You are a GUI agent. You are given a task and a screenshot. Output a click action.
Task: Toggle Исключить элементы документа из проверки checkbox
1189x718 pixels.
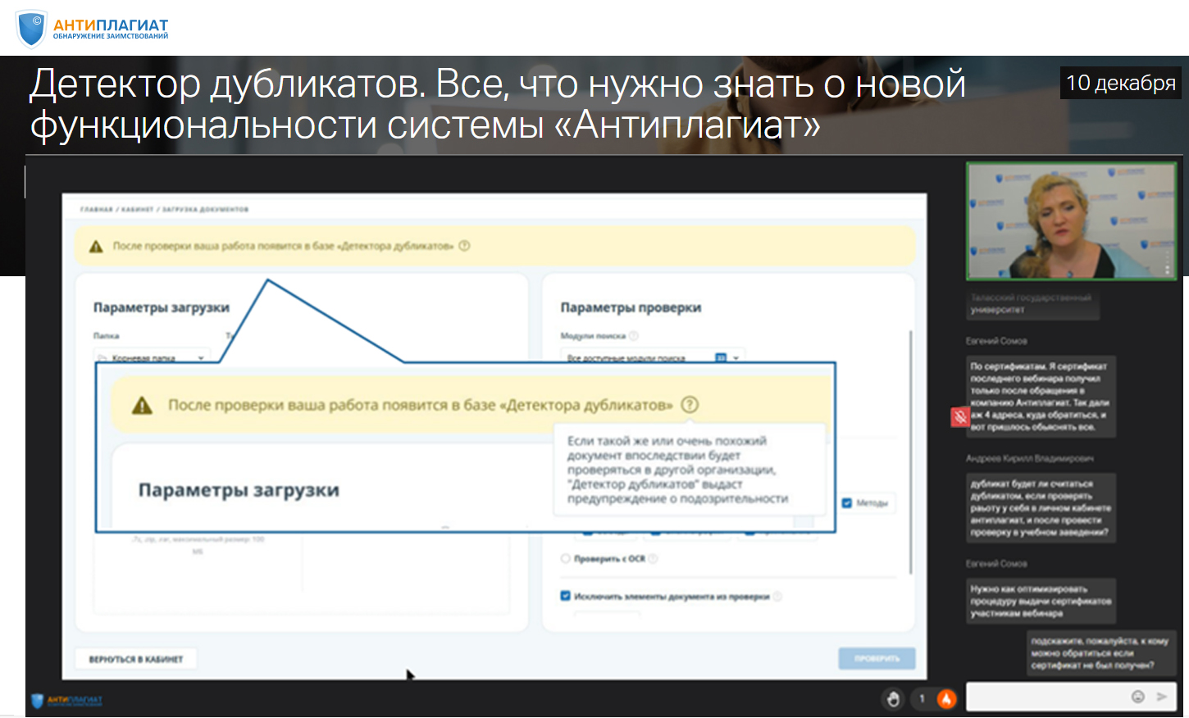565,596
